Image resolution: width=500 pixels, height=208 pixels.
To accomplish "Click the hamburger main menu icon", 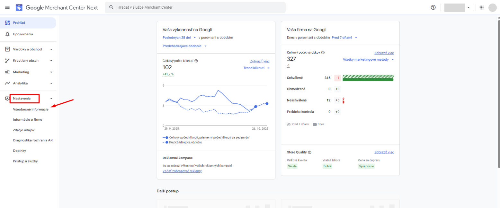I will tap(7, 7).
